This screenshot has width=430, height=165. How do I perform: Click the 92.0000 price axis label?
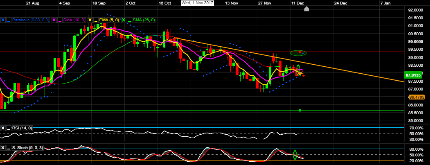415,10
